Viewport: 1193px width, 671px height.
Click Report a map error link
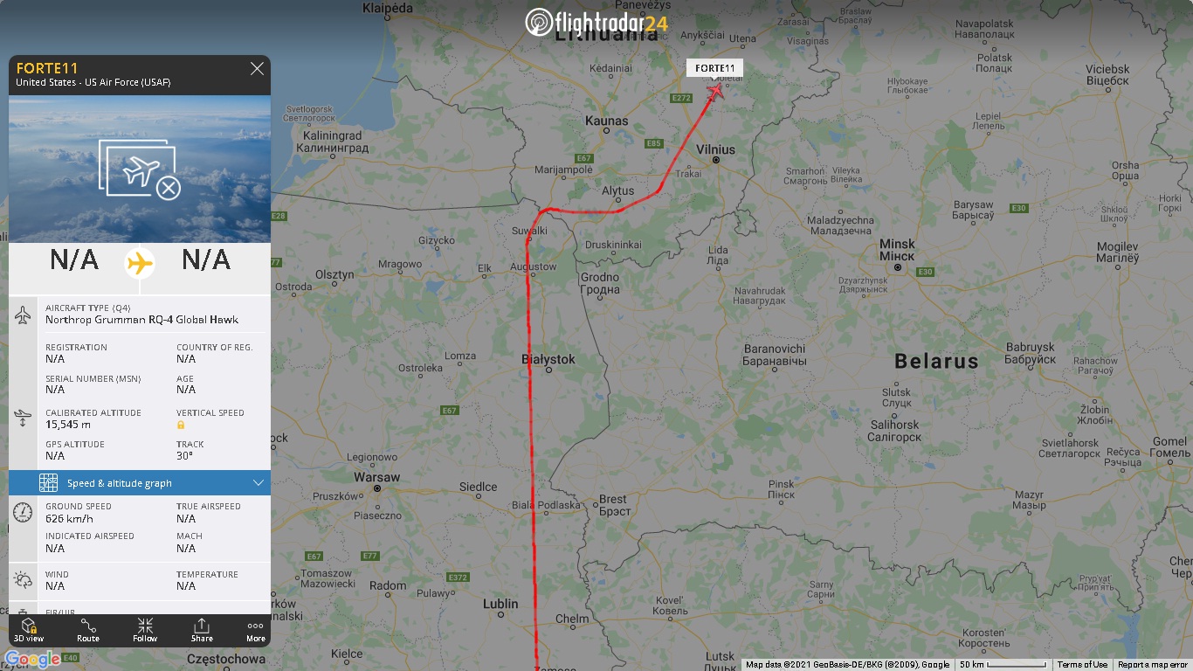pyautogui.click(x=1154, y=665)
